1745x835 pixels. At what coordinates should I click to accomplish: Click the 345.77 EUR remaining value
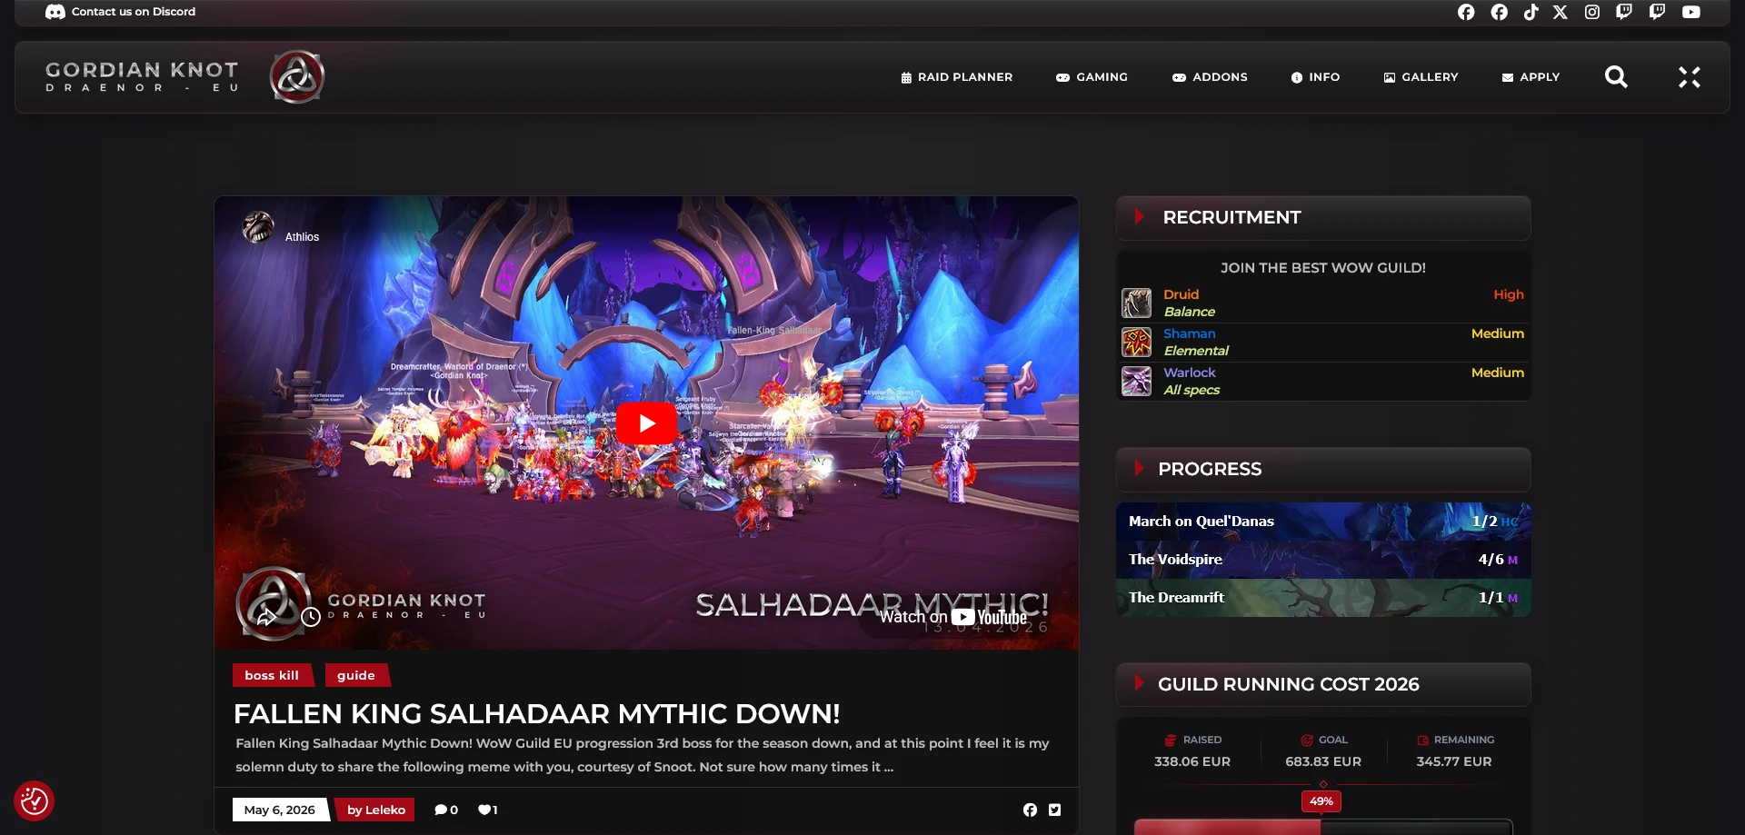tap(1454, 761)
